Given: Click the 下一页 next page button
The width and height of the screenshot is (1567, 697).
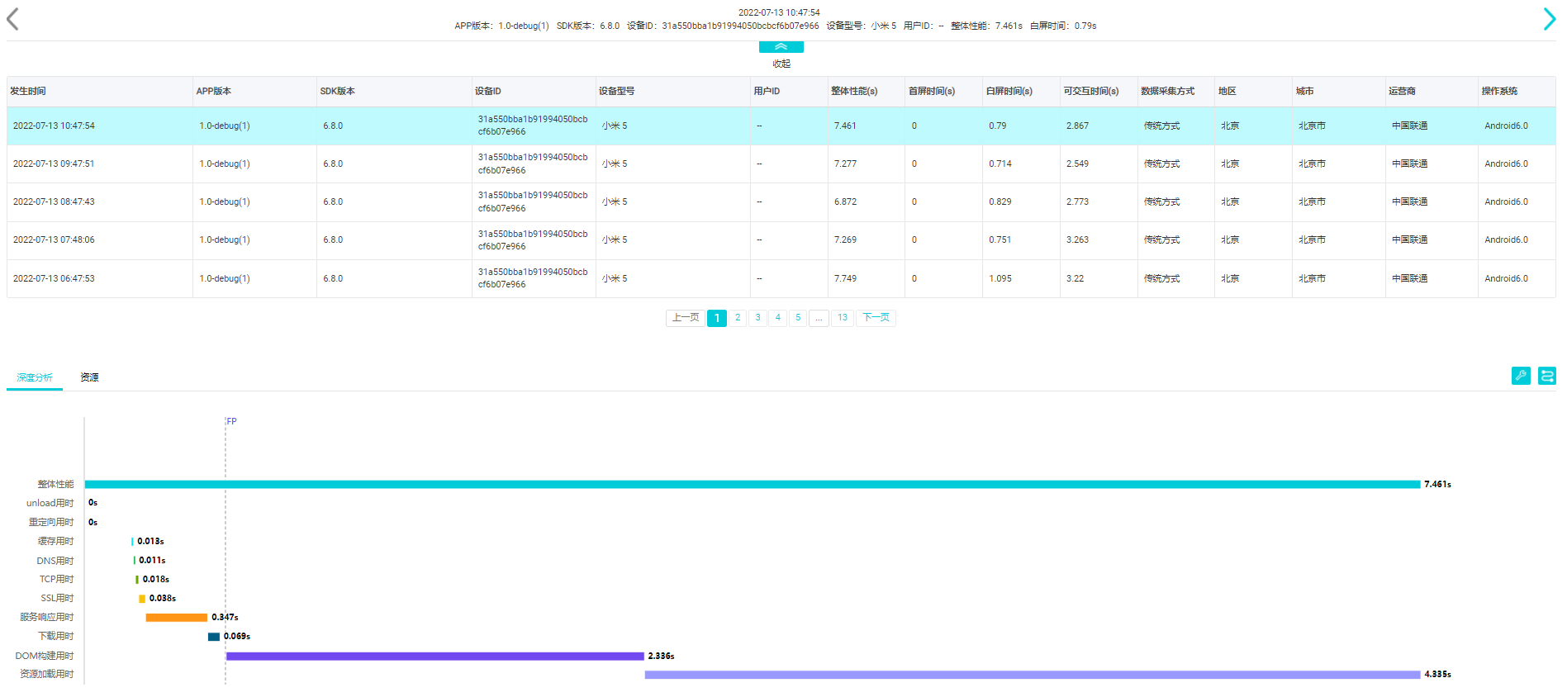Looking at the screenshot, I should 876,318.
